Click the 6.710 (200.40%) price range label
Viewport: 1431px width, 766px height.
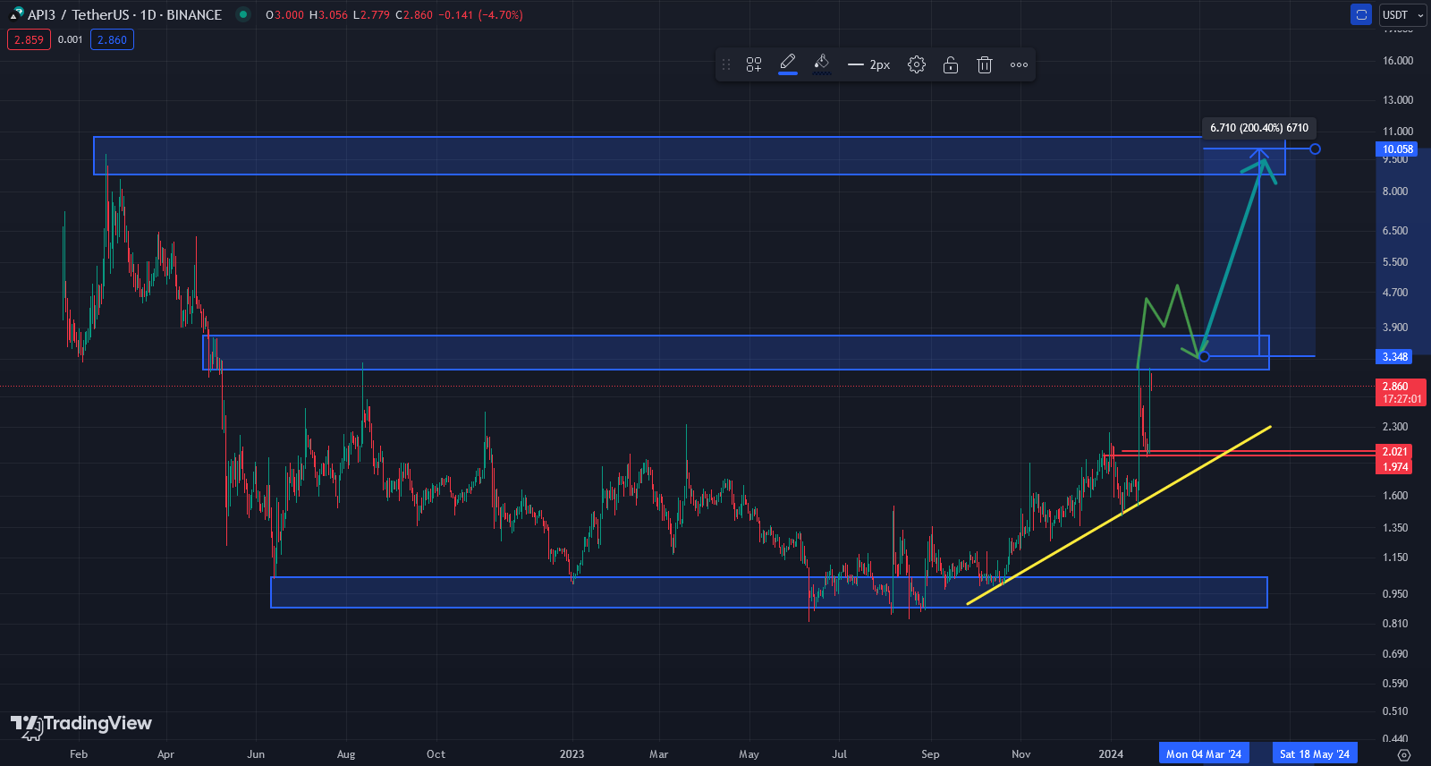click(1259, 128)
